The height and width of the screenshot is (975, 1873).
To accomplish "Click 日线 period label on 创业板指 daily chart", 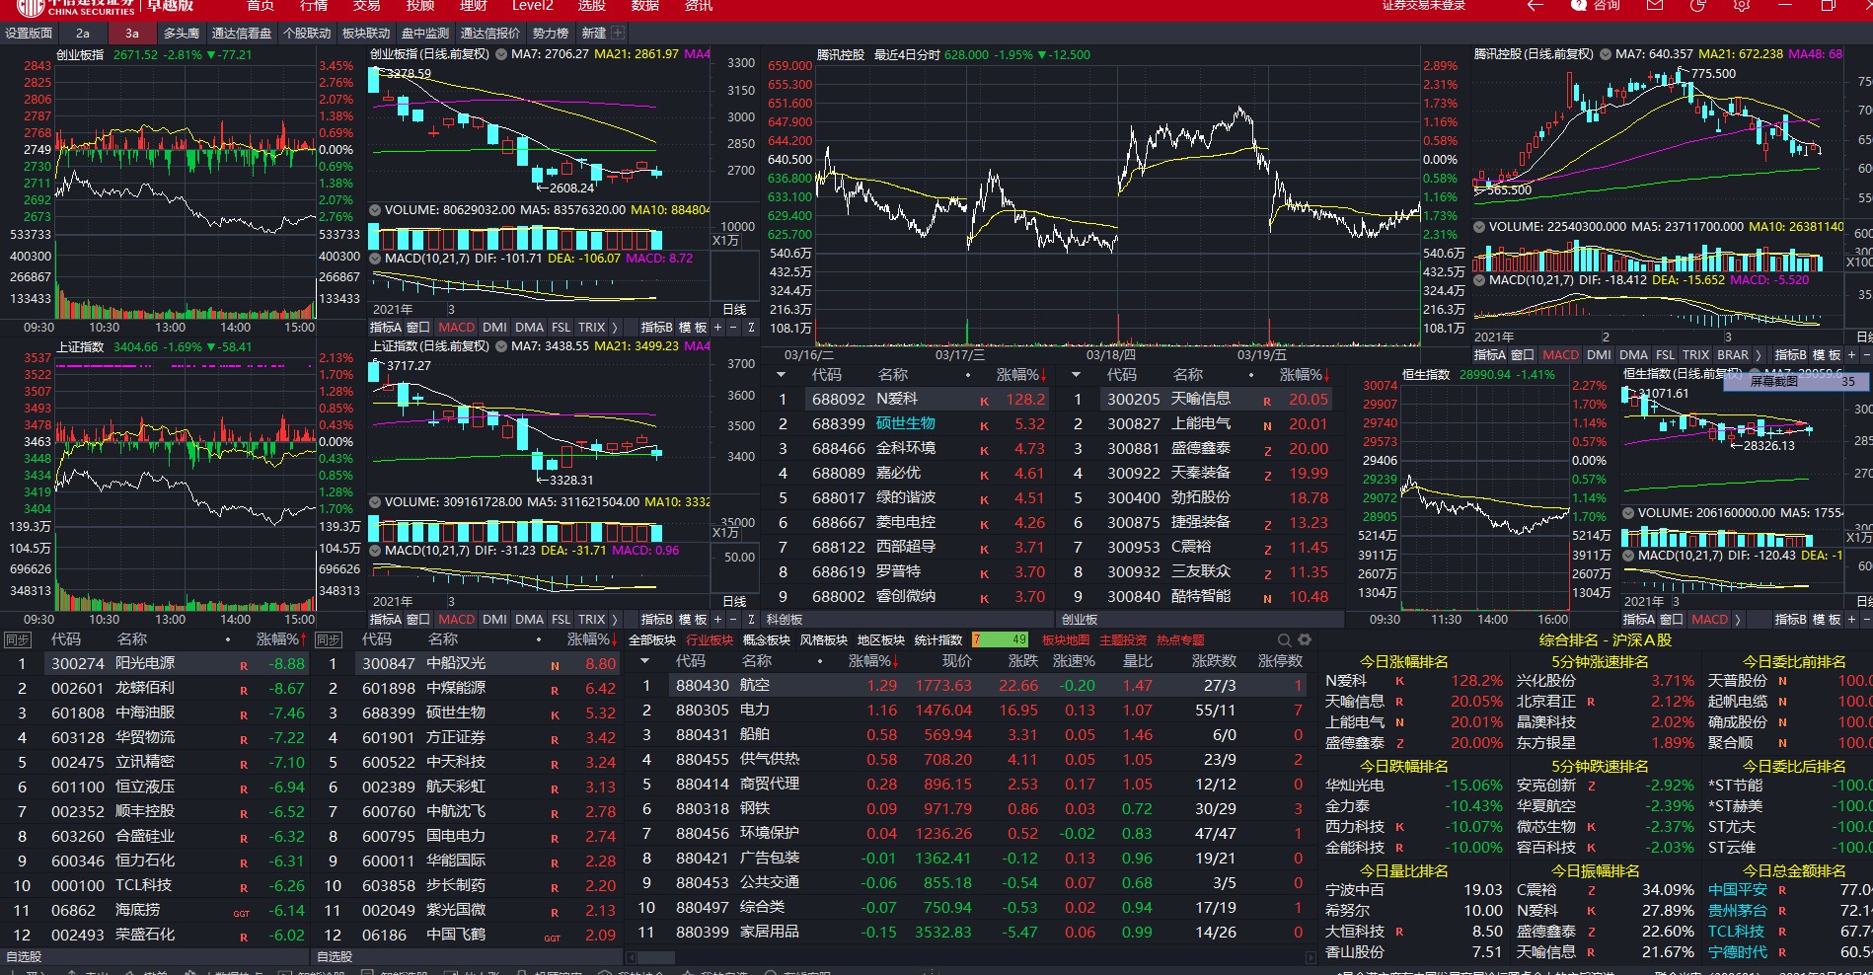I will (x=735, y=310).
